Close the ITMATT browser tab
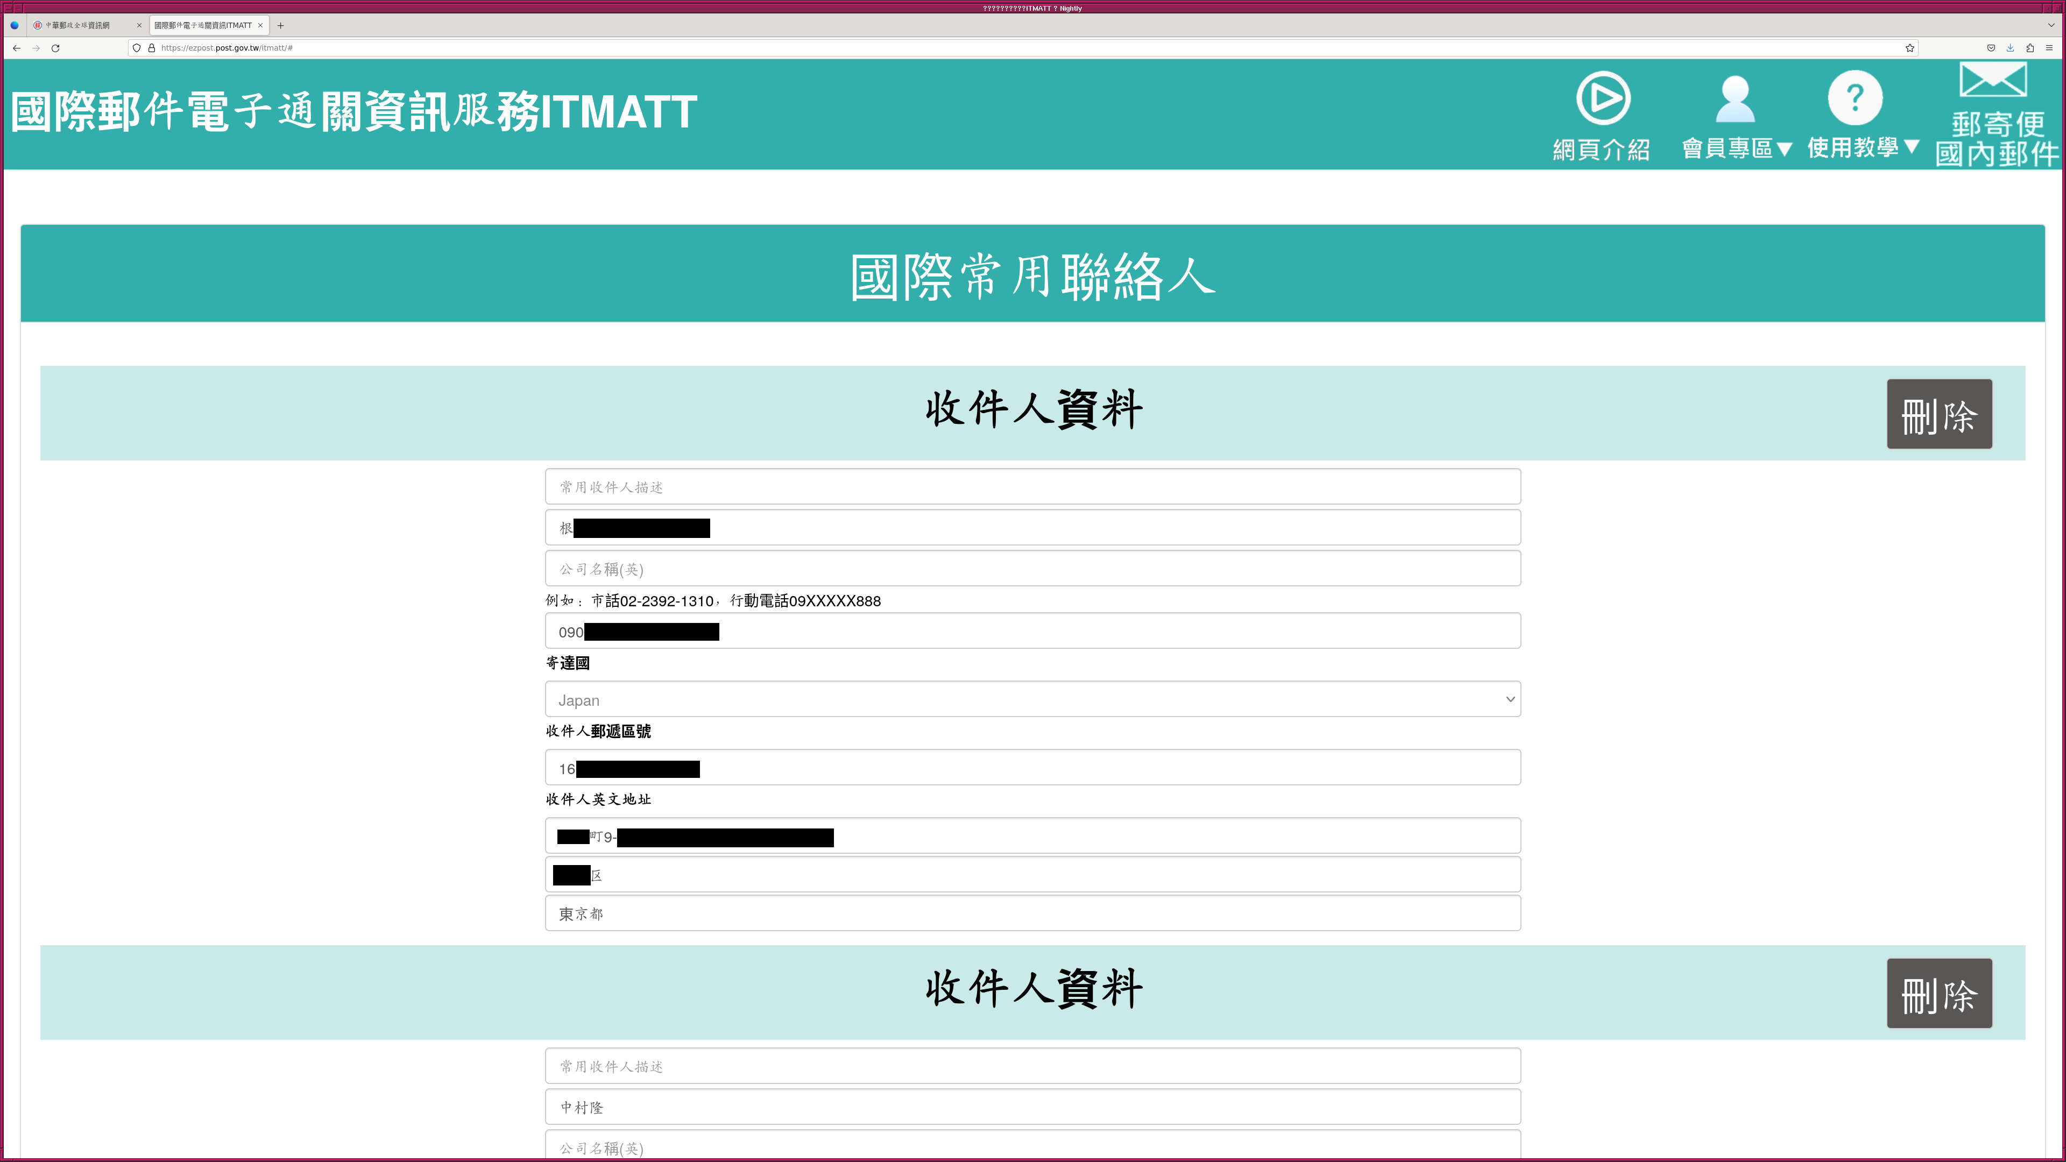Screen dimensions: 2066x1162 260,26
